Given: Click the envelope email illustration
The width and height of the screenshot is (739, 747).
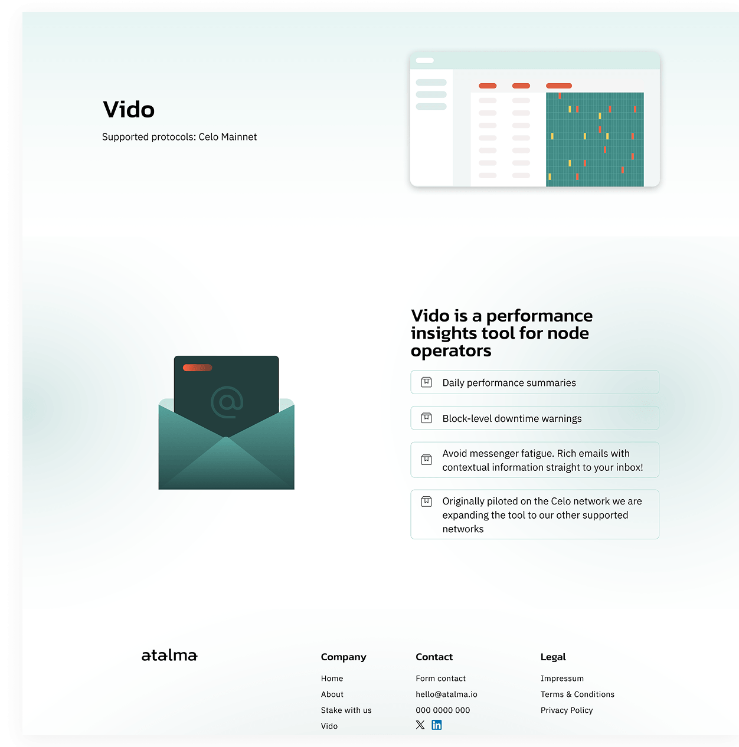Looking at the screenshot, I should pyautogui.click(x=227, y=422).
